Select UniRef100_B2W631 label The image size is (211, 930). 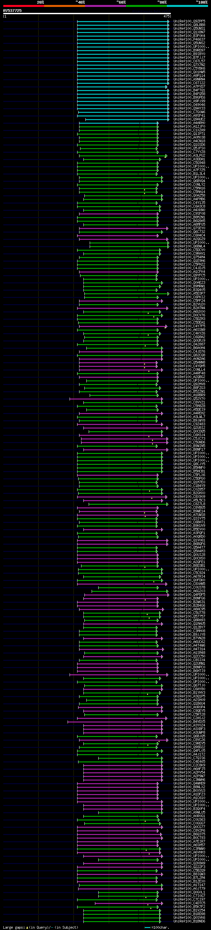click(189, 602)
